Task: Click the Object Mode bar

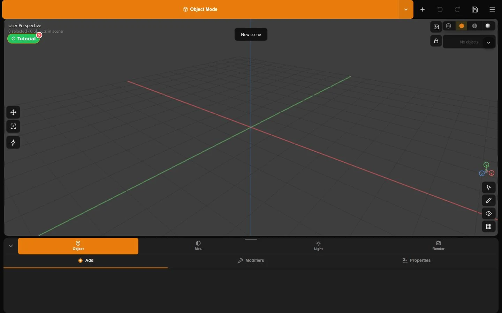Action: (x=200, y=9)
